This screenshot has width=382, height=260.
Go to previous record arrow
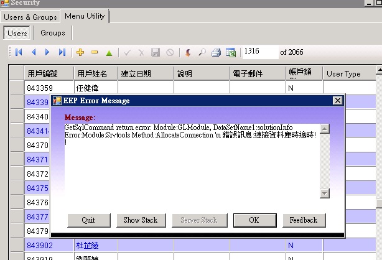pyautogui.click(x=34, y=53)
